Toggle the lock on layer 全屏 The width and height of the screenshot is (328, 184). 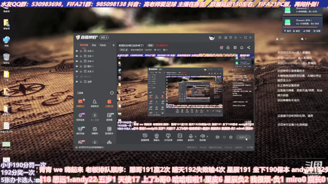pyautogui.click(x=81, y=81)
